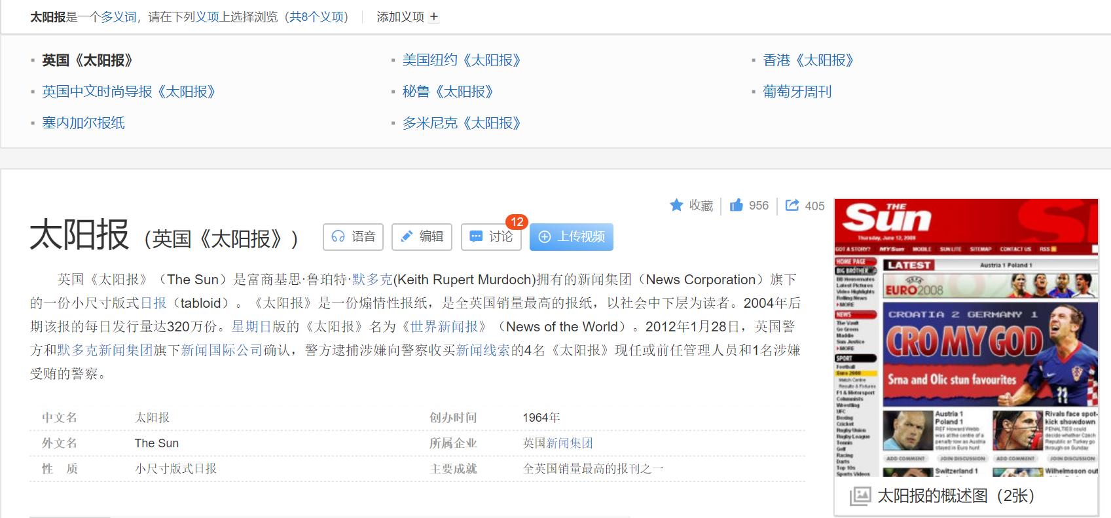Open The Sun overview thumbnail image
1111x518 pixels.
[966, 337]
